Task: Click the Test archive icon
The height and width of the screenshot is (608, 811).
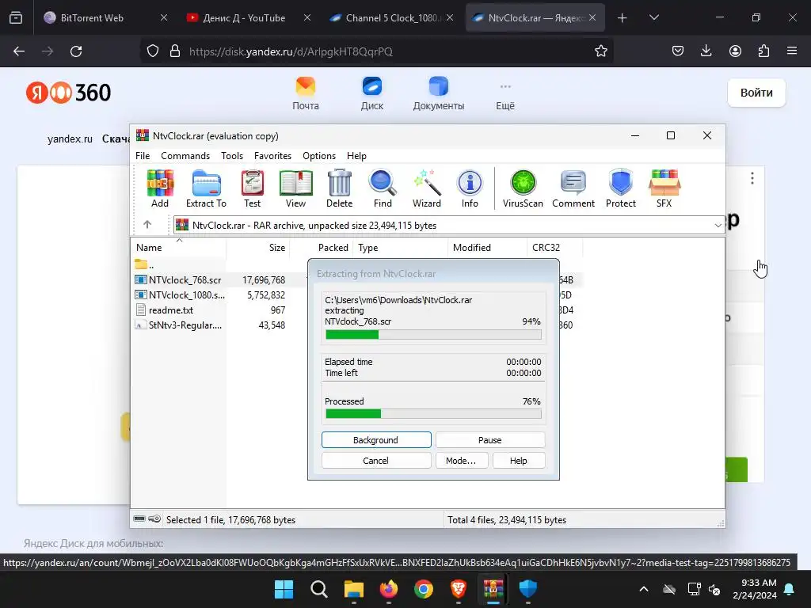Action: [252, 188]
